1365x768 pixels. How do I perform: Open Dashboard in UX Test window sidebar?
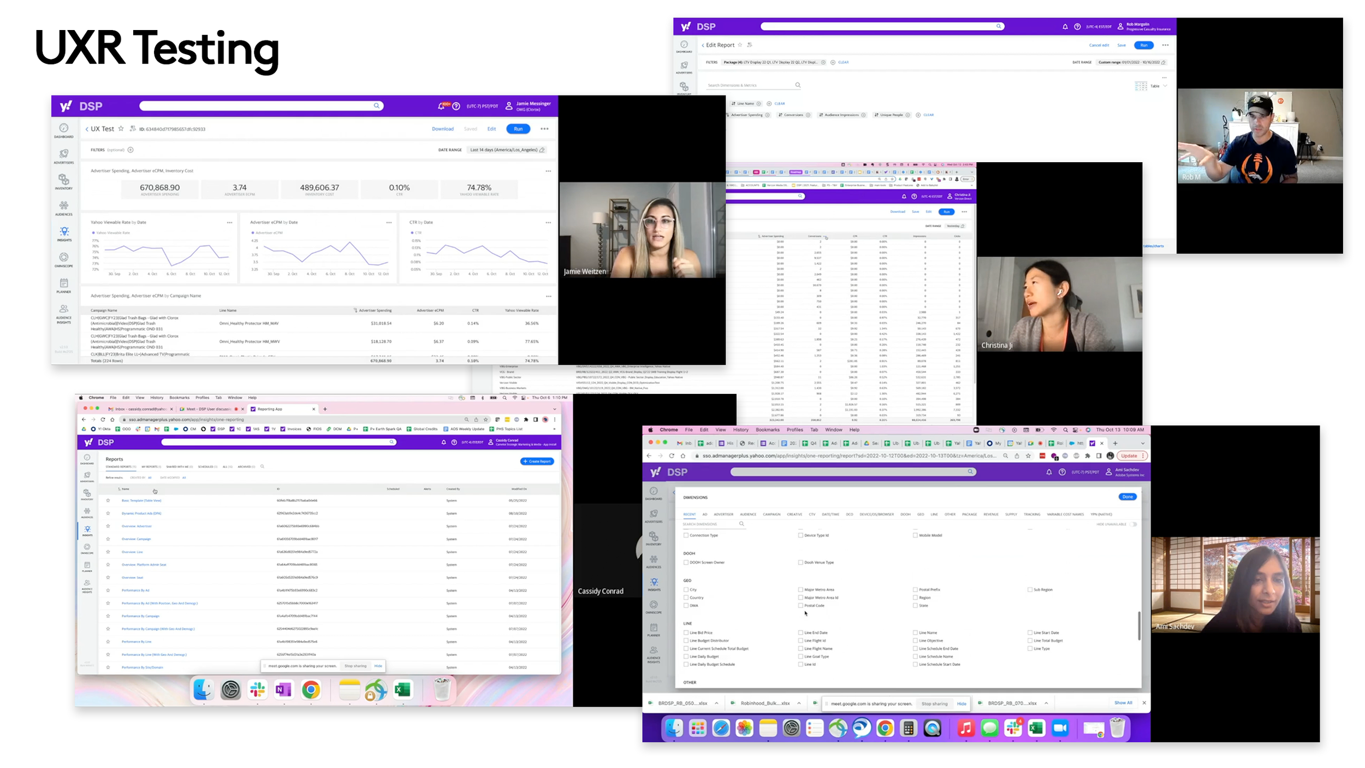pos(64,131)
